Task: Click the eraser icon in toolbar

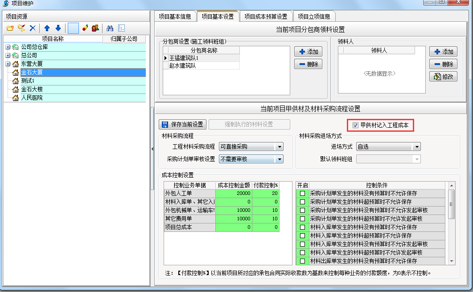Action: 85,28
